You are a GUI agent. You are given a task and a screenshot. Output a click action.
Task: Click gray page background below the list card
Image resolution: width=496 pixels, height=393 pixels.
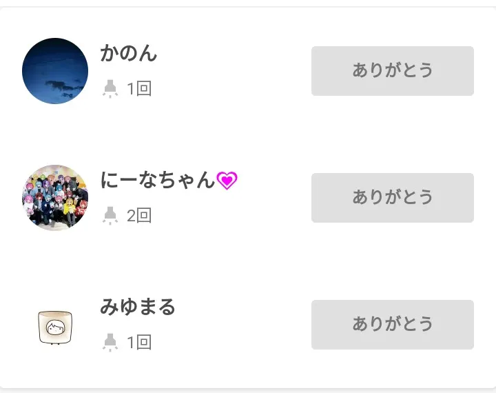point(248,391)
